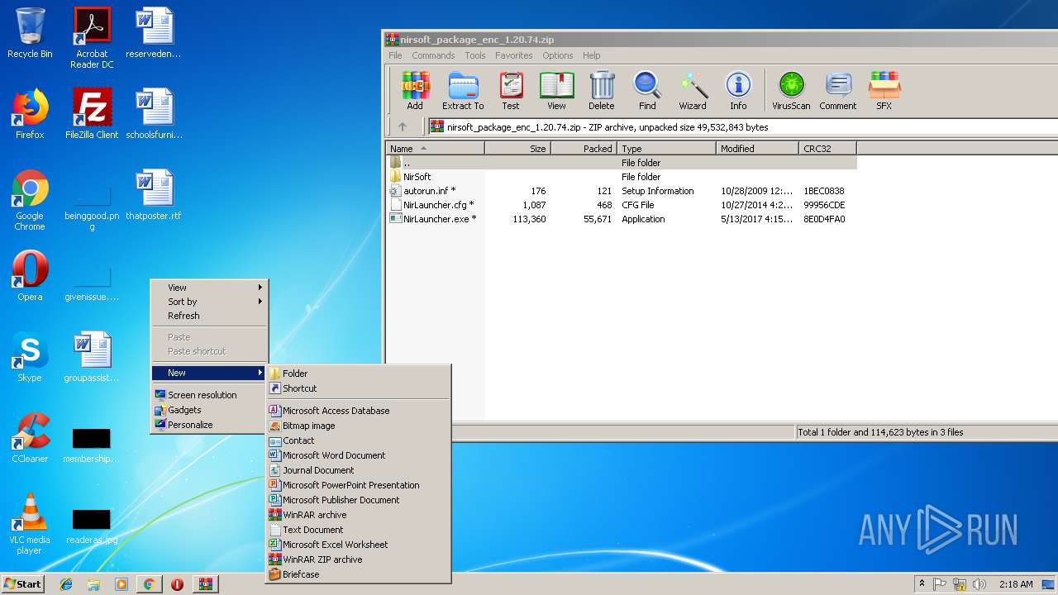Select the Firefox desktop icon
The image size is (1058, 595).
[30, 114]
